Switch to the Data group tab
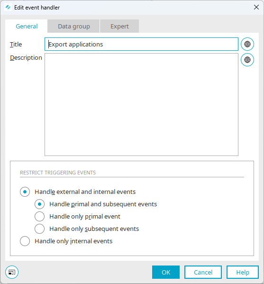This screenshot has height=284, width=264. point(73,26)
